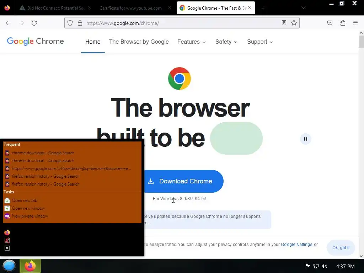Image resolution: width=364 pixels, height=273 pixels.
Task: Select New private window in jump list
Action: 72,216
